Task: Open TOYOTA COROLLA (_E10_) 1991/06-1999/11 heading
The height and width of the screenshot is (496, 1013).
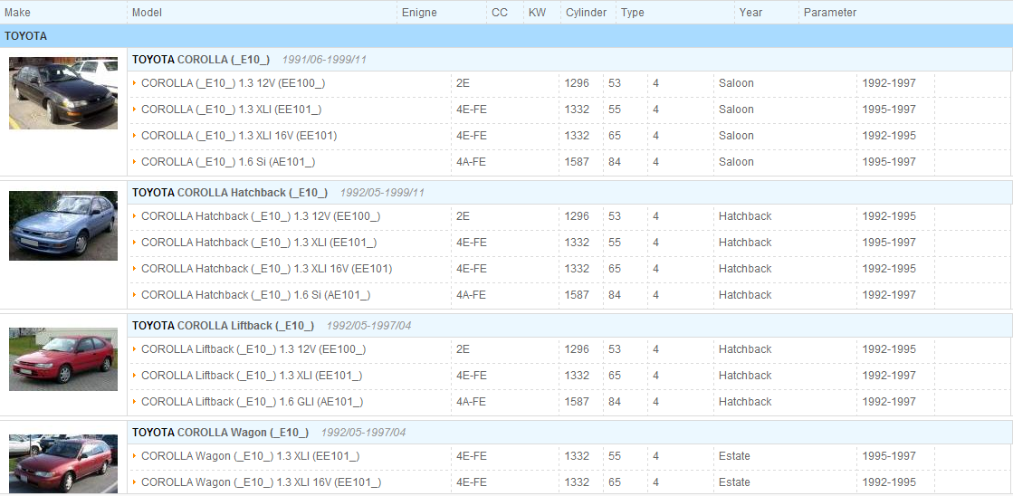Action: tap(249, 60)
